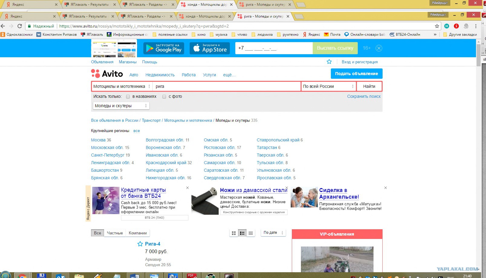Open the red Yandex extension icon
486x278 pixels.
pyautogui.click(x=456, y=26)
